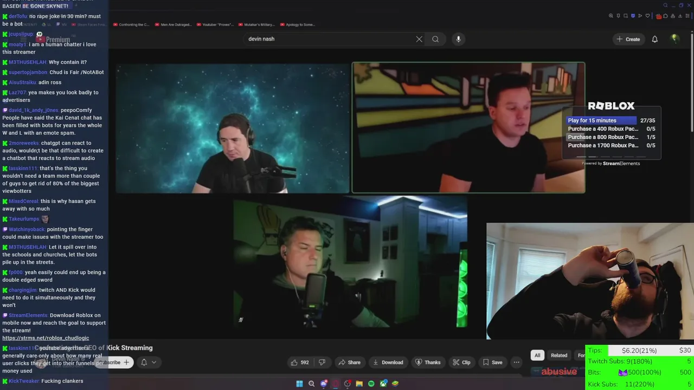The width and height of the screenshot is (694, 390).
Task: Start voice search with the microphone icon
Action: coord(458,39)
